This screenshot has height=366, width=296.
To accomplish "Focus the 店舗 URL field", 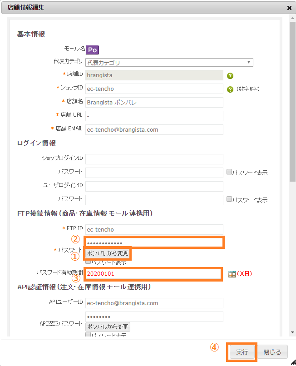I will [154, 116].
